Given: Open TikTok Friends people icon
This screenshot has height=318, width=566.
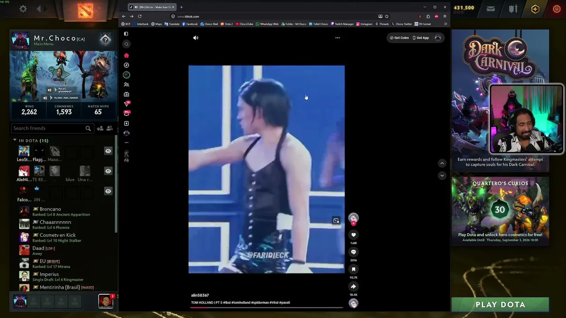Looking at the screenshot, I should 126,85.
